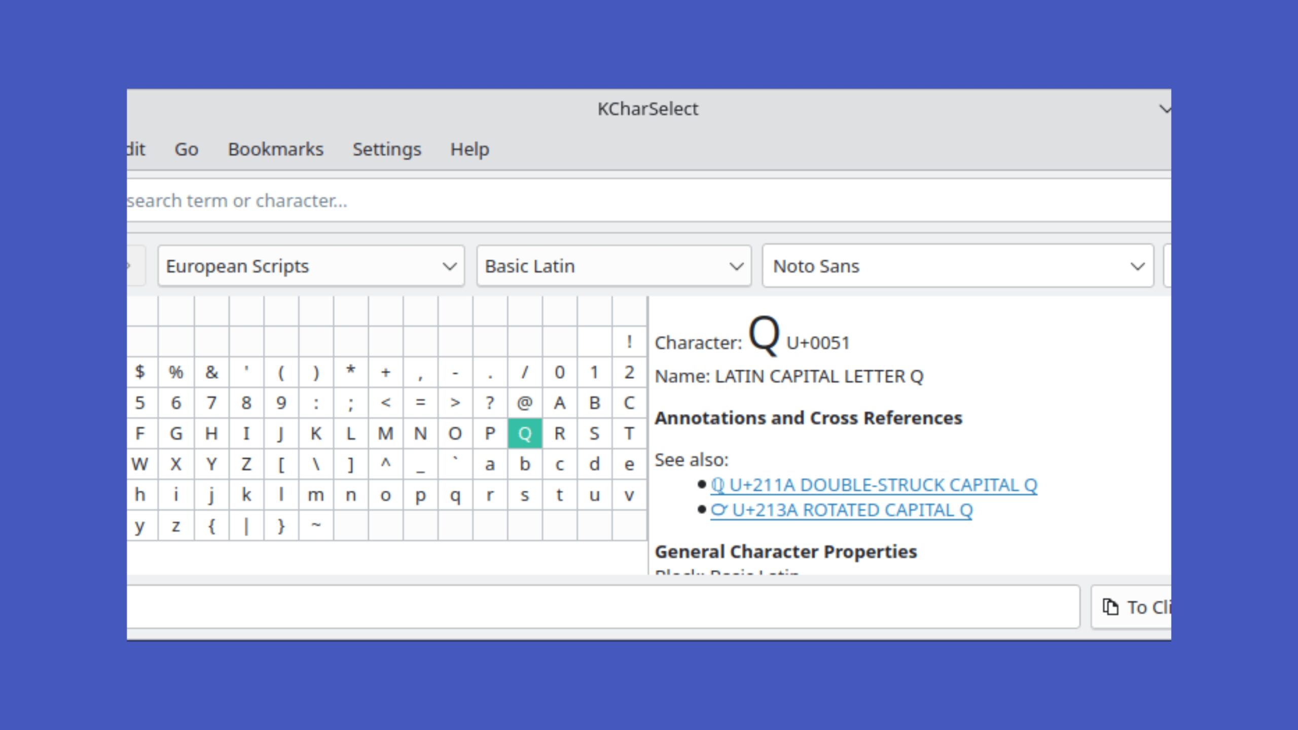Click the U+0051 code point text
The image size is (1298, 730).
coord(818,343)
